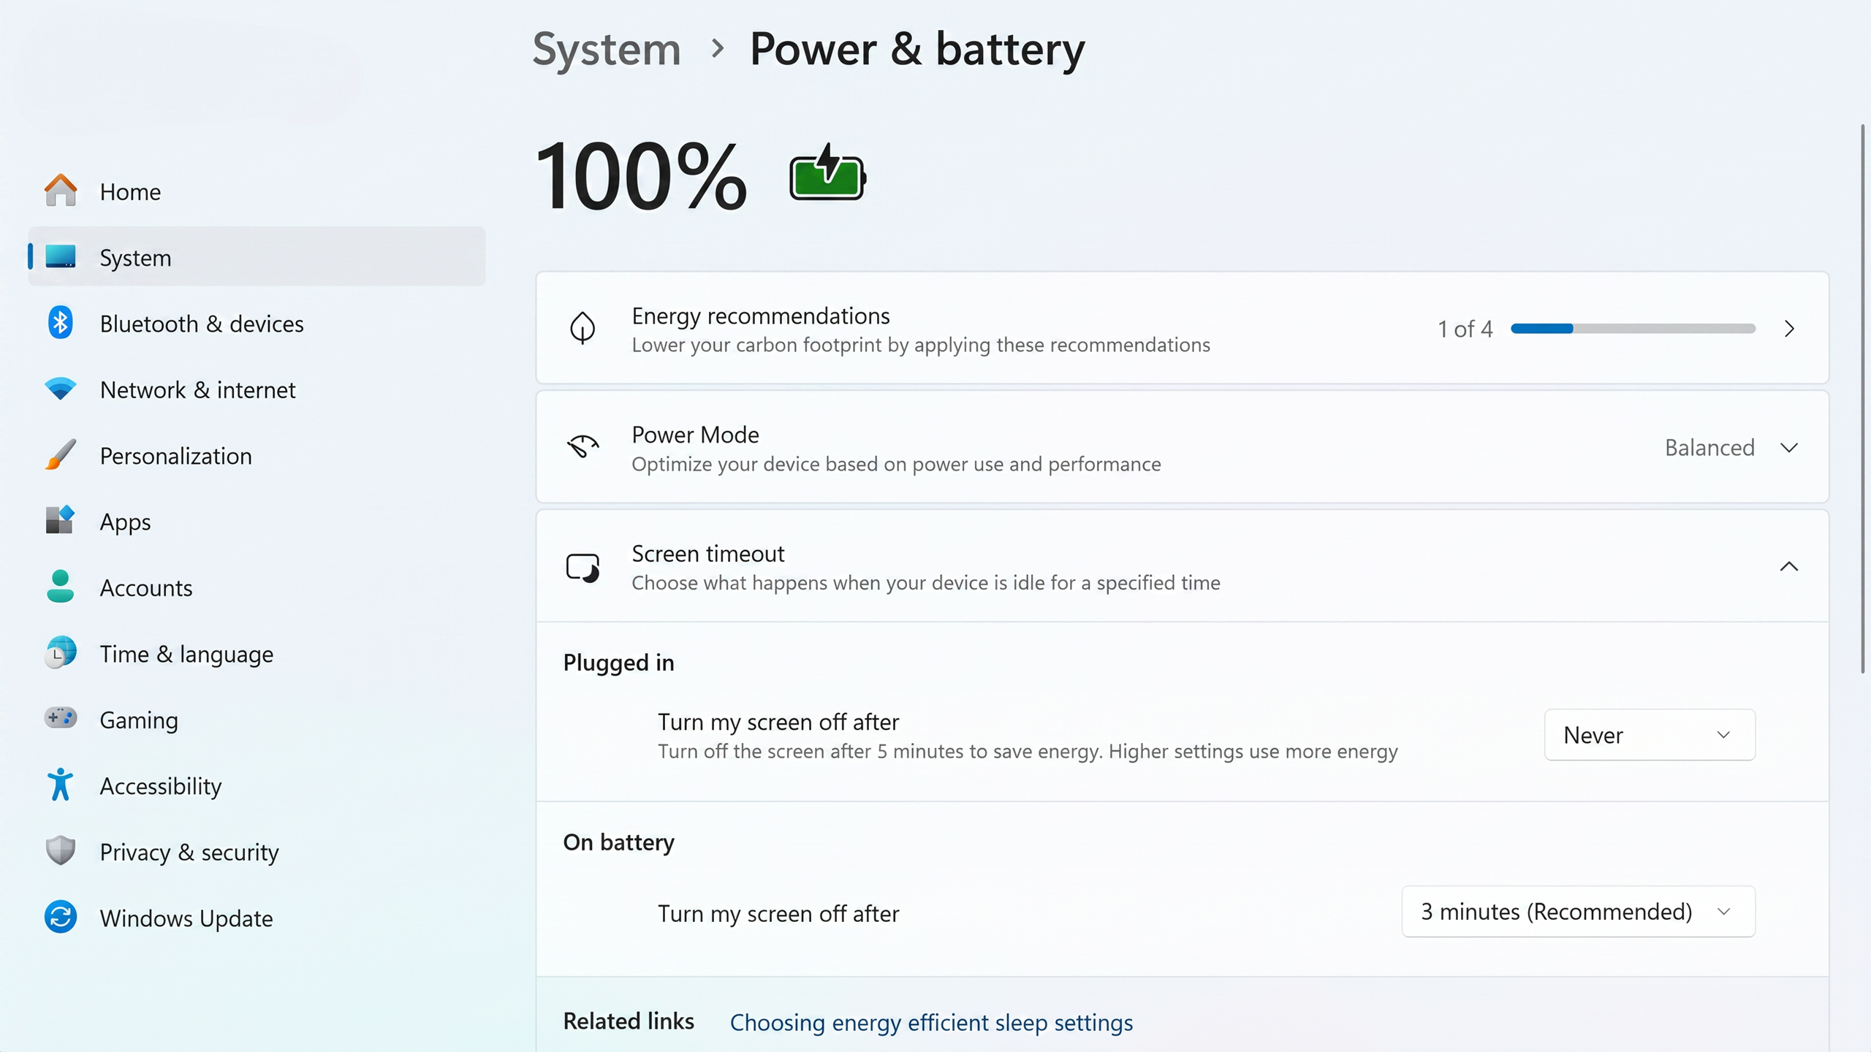1871x1052 pixels.
Task: Click the Network Wi-Fi icon
Action: (x=60, y=389)
